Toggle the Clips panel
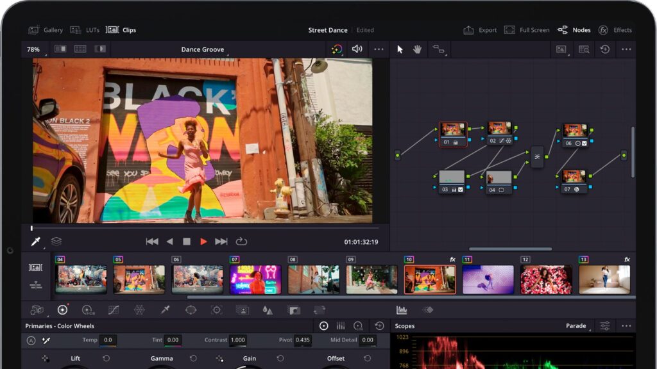Image resolution: width=657 pixels, height=369 pixels. (121, 30)
